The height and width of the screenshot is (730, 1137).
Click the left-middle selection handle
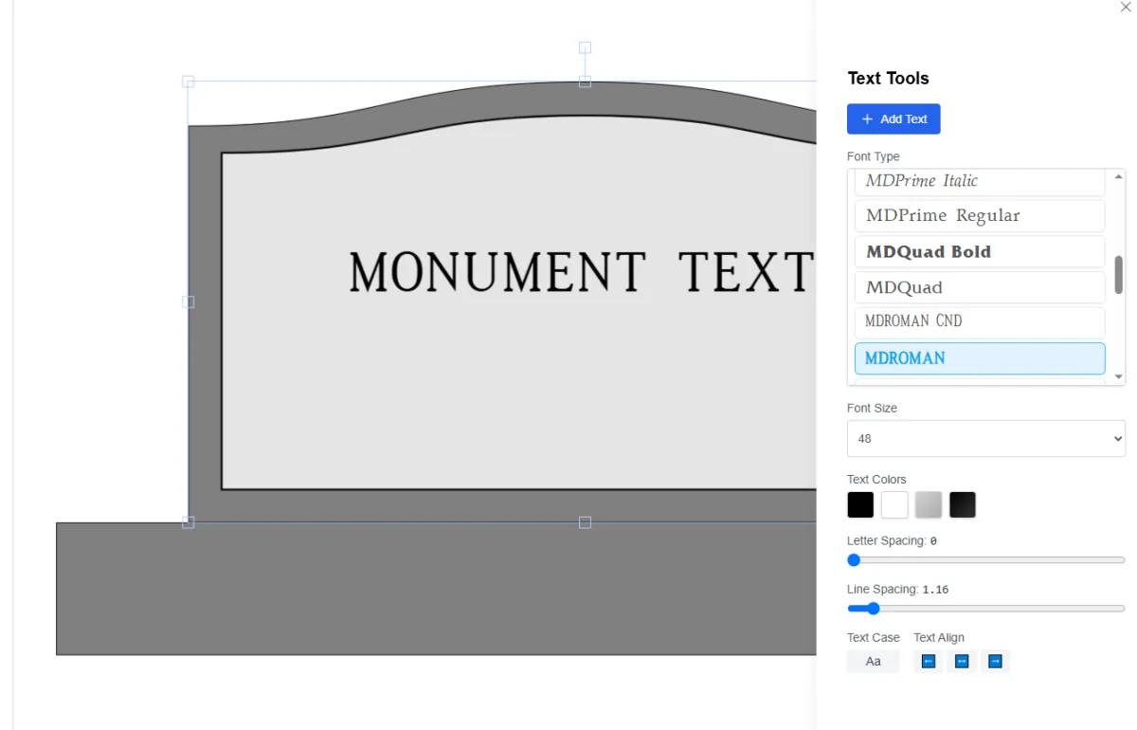pos(188,301)
